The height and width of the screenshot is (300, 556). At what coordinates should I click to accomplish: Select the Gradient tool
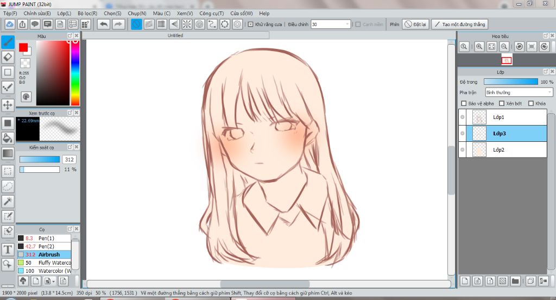tap(8, 153)
